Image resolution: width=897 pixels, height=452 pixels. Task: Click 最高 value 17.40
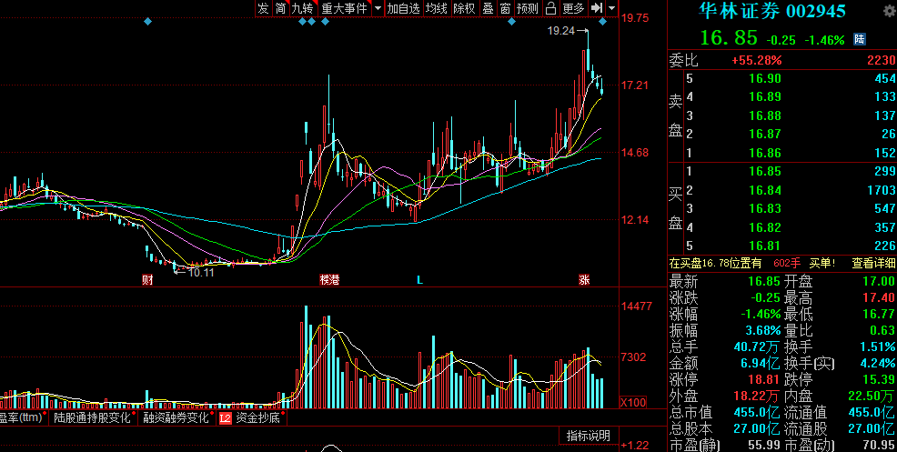pos(881,297)
